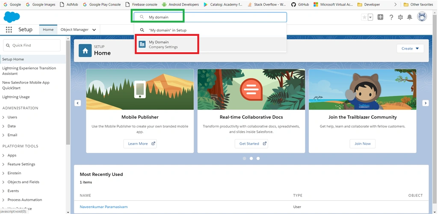This screenshot has width=438, height=214.
Task: Open the favorites list dropdown arrow
Action: click(370, 17)
